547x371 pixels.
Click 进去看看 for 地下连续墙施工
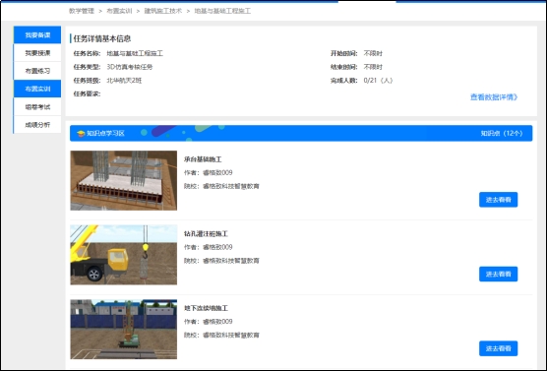(x=498, y=348)
